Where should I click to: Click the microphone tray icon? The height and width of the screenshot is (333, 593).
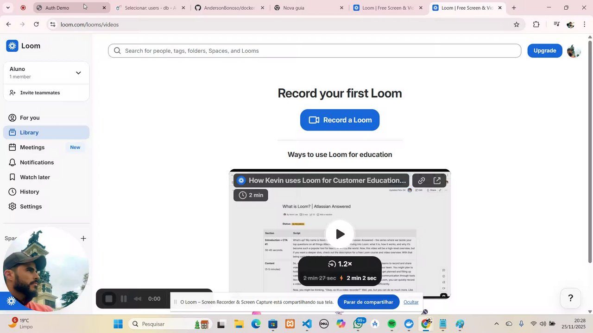(521, 324)
